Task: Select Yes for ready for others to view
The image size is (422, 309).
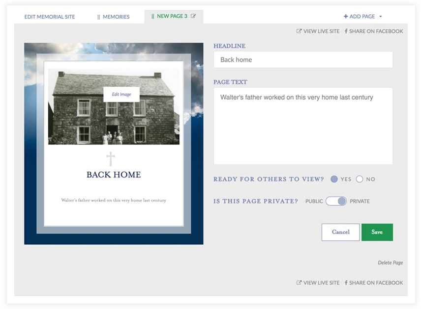Action: tap(334, 180)
